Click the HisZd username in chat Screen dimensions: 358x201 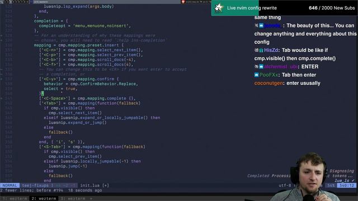[271, 50]
